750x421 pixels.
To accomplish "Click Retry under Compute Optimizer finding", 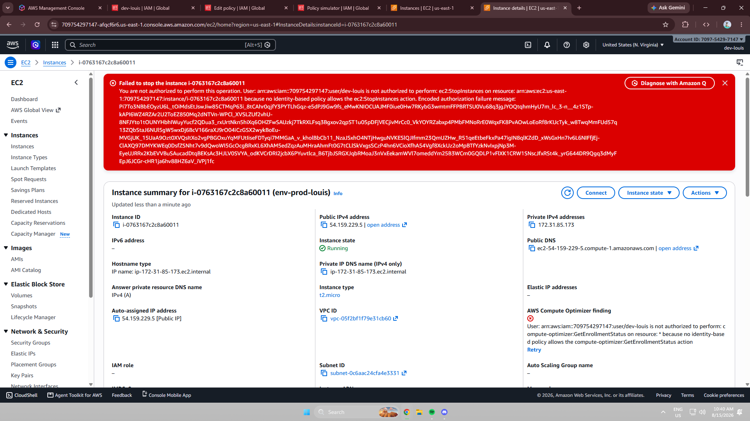I will click(x=534, y=350).
